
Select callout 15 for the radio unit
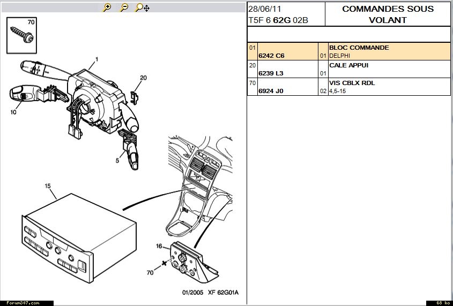(x=48, y=186)
